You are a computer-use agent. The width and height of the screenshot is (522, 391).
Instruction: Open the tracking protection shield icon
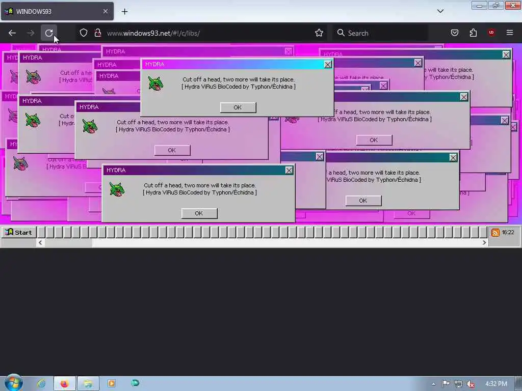(84, 33)
